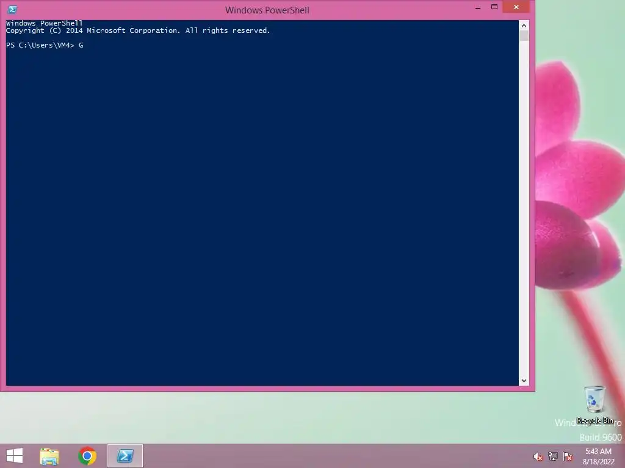Image resolution: width=625 pixels, height=468 pixels.
Task: Open the network status tray icon
Action: (x=553, y=456)
